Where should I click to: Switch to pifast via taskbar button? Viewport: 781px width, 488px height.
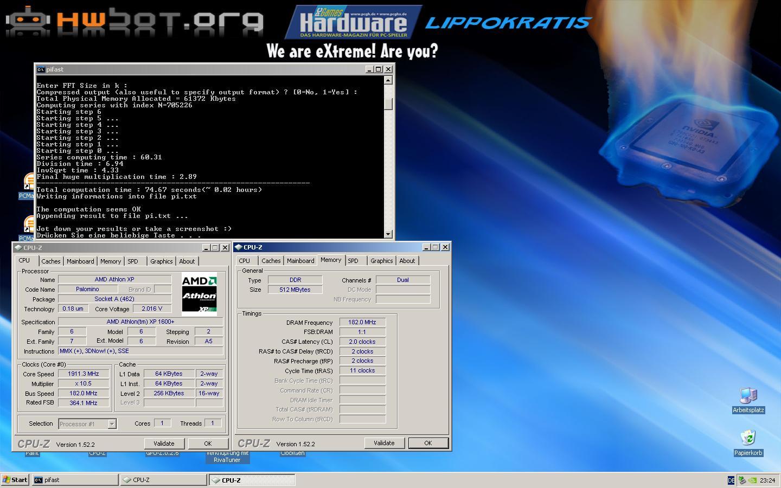pos(75,479)
